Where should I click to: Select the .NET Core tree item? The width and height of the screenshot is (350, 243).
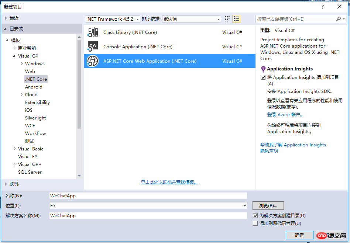pos(36,79)
